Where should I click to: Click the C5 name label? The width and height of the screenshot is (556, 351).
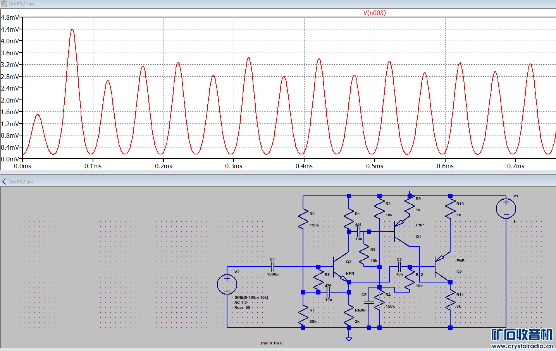pyautogui.click(x=364, y=295)
